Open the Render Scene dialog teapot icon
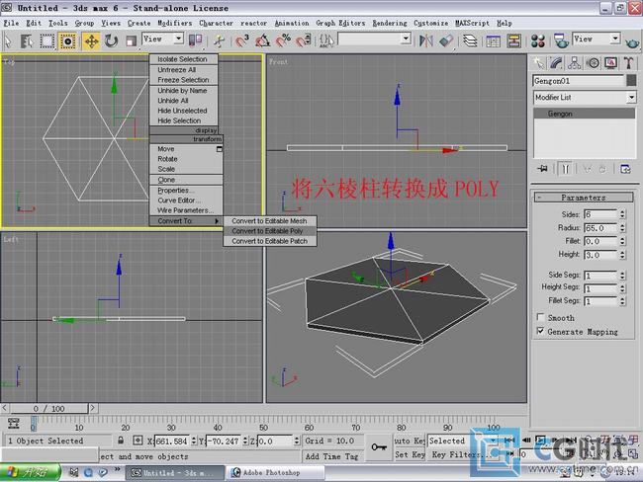Viewport: 643px width, 482px height. point(560,40)
